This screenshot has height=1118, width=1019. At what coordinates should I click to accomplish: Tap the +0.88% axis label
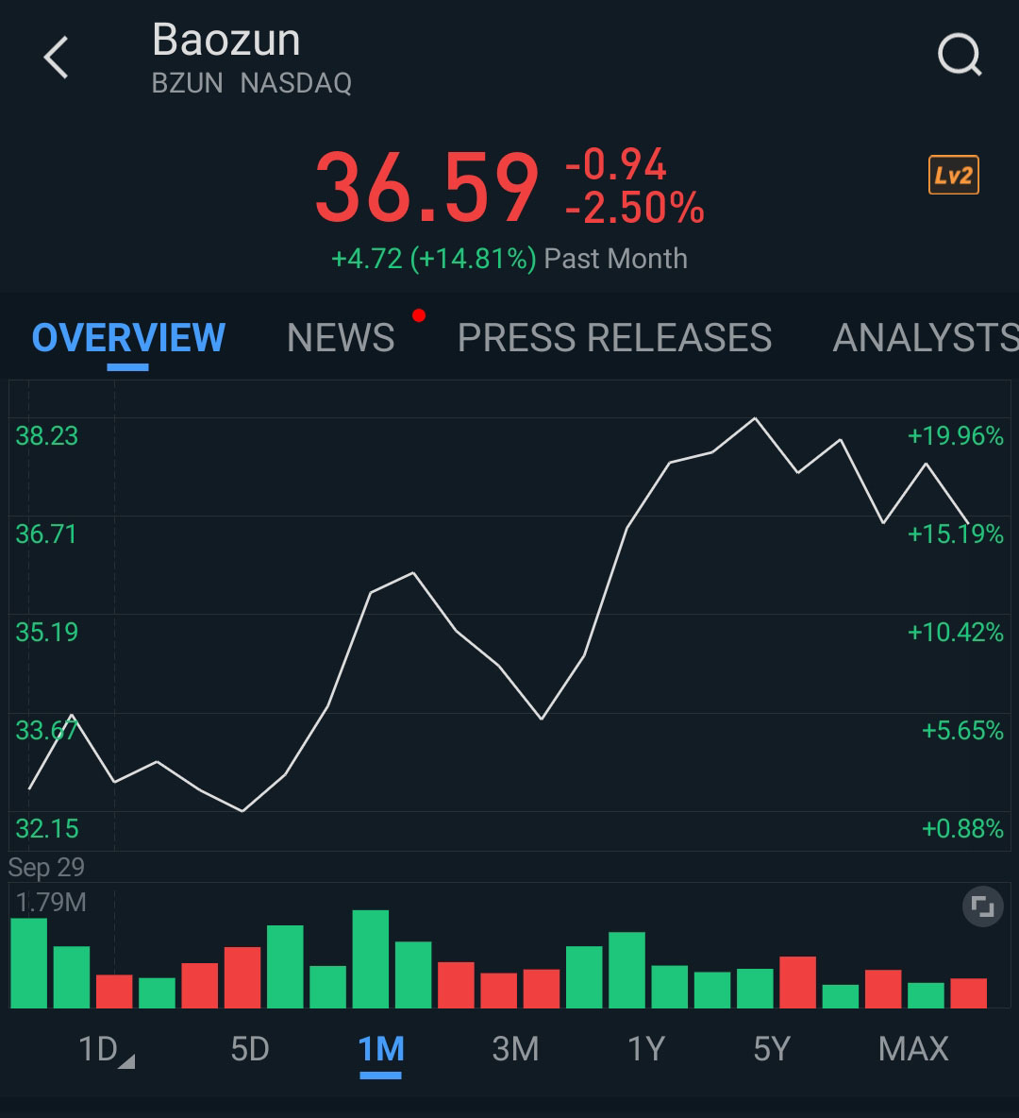(962, 828)
